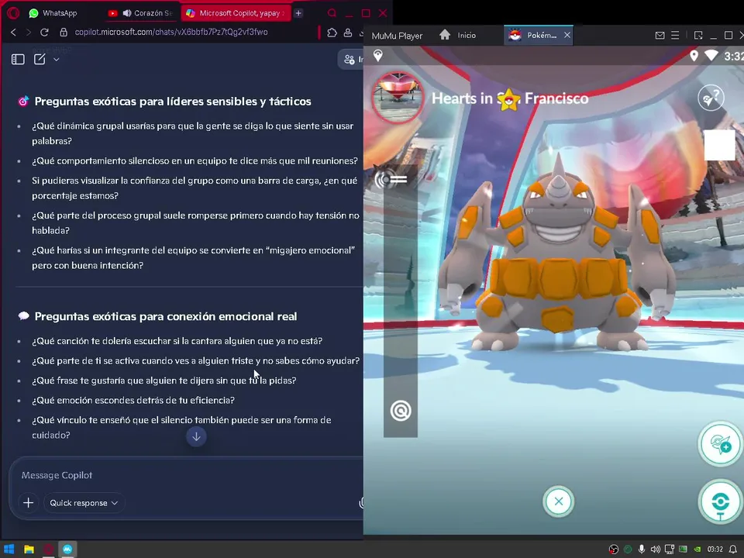This screenshot has width=744, height=558.
Task: Click MuMu Player fullscreen screen-size icon
Action: [x=698, y=36]
